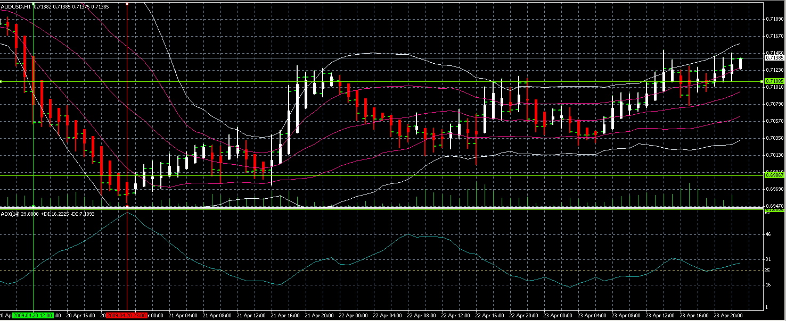Click the ADX(14) indicator label

pos(10,214)
